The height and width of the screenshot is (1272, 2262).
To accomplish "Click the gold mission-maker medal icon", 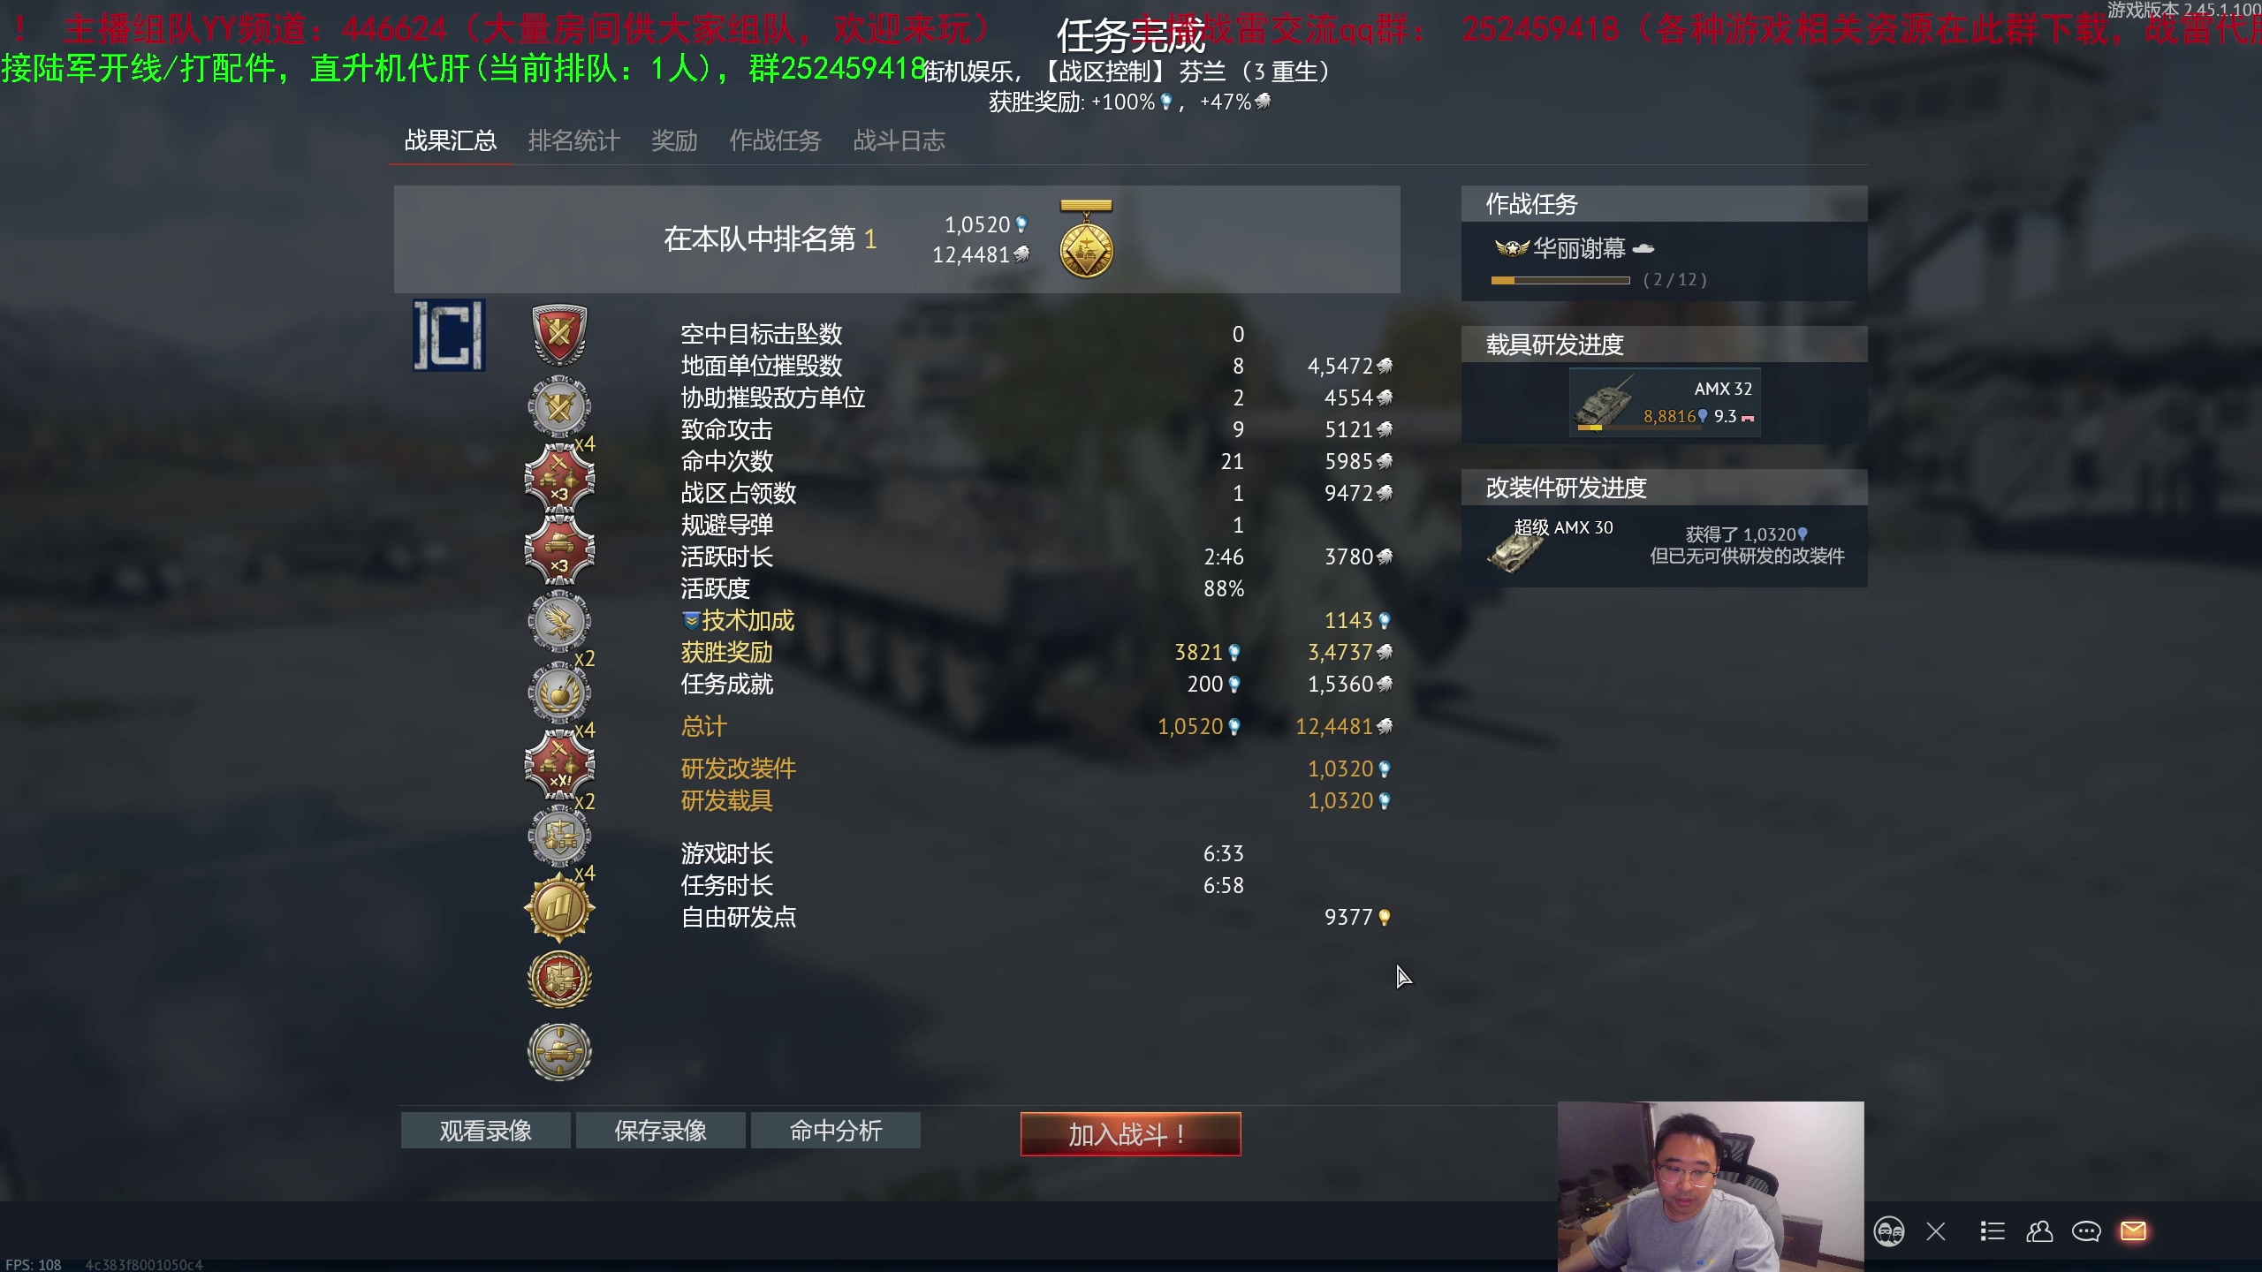I will click(x=559, y=907).
